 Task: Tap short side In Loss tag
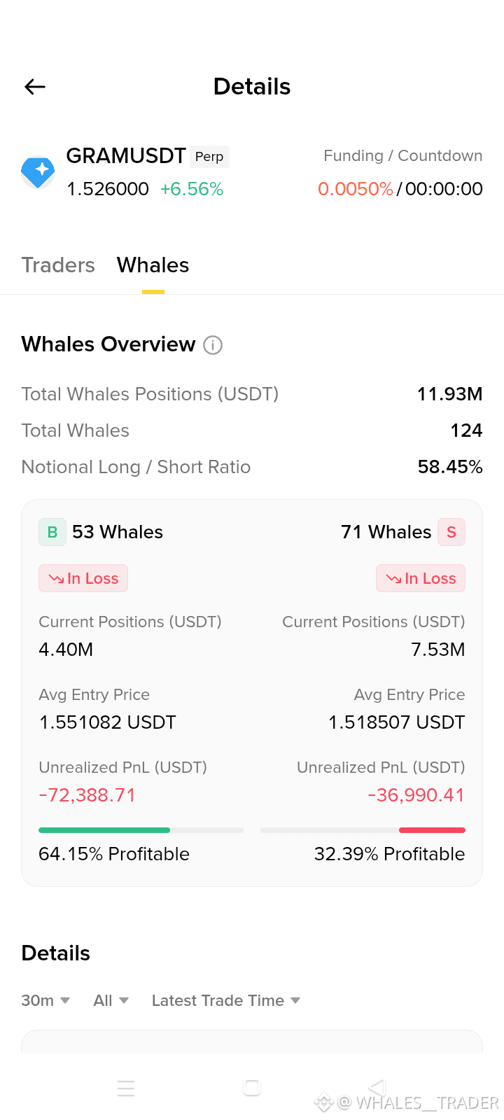421,578
